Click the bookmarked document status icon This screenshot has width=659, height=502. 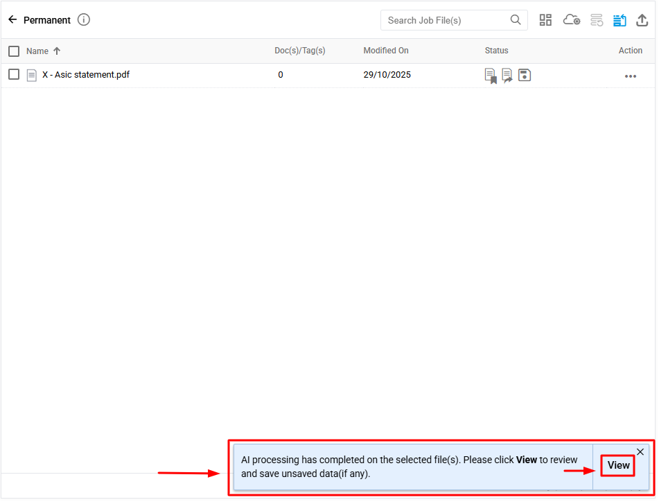tap(491, 76)
